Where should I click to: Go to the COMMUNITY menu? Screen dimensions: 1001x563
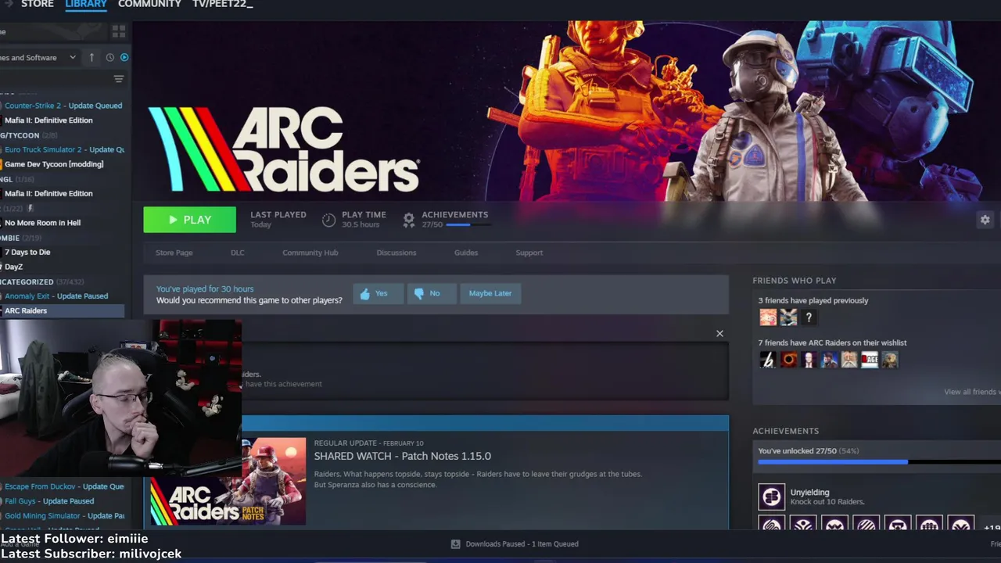(x=149, y=4)
